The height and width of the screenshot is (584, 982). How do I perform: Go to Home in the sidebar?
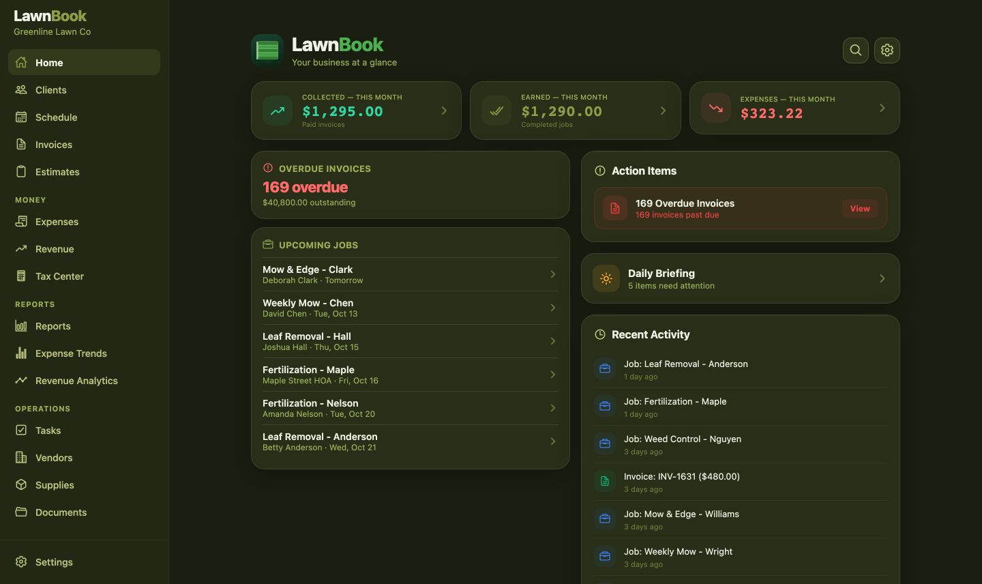click(84, 62)
